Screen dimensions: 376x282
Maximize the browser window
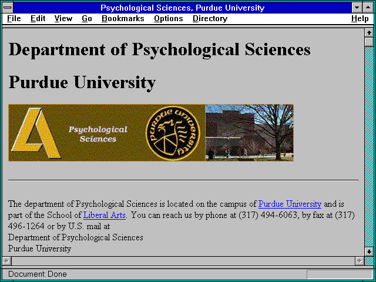pos(368,8)
